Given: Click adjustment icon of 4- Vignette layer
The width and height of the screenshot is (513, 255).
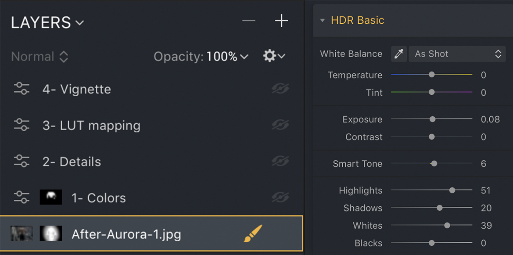Looking at the screenshot, I should click(x=22, y=89).
